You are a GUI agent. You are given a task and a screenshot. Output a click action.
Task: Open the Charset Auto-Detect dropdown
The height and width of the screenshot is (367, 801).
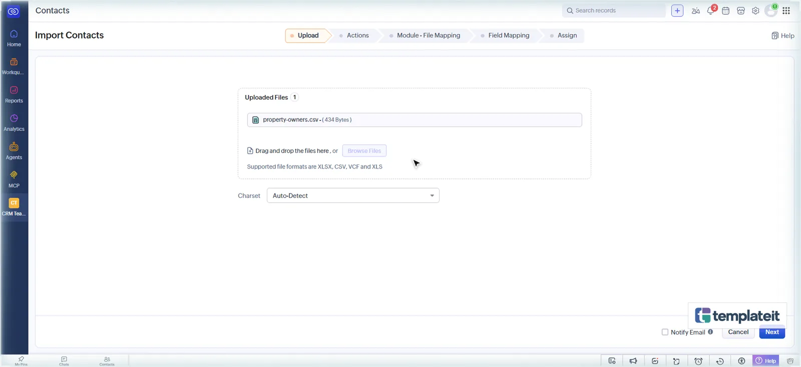click(353, 195)
